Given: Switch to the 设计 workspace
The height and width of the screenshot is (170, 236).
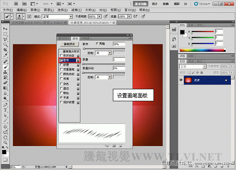Looking at the screenshot, I should [154, 4].
